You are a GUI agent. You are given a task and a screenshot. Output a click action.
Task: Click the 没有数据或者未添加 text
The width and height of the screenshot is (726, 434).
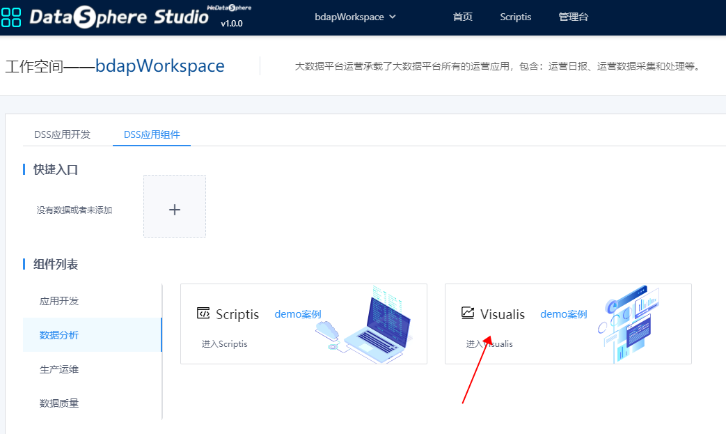[74, 210]
